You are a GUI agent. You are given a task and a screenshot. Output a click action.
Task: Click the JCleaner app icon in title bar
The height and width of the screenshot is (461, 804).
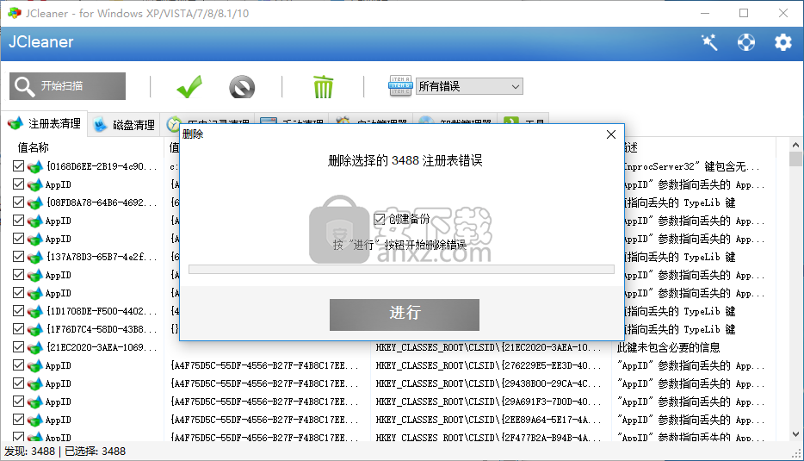point(15,13)
